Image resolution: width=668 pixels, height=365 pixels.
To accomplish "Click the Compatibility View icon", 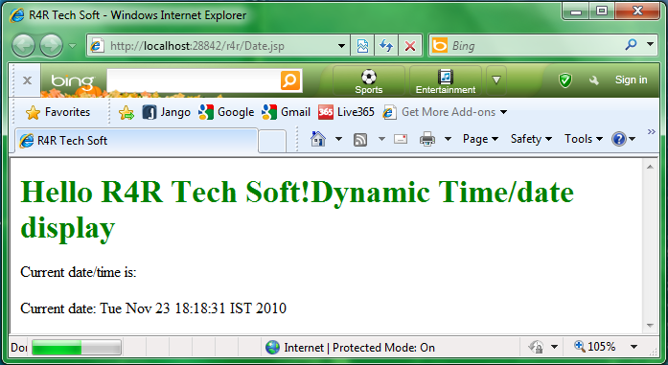I will point(362,46).
